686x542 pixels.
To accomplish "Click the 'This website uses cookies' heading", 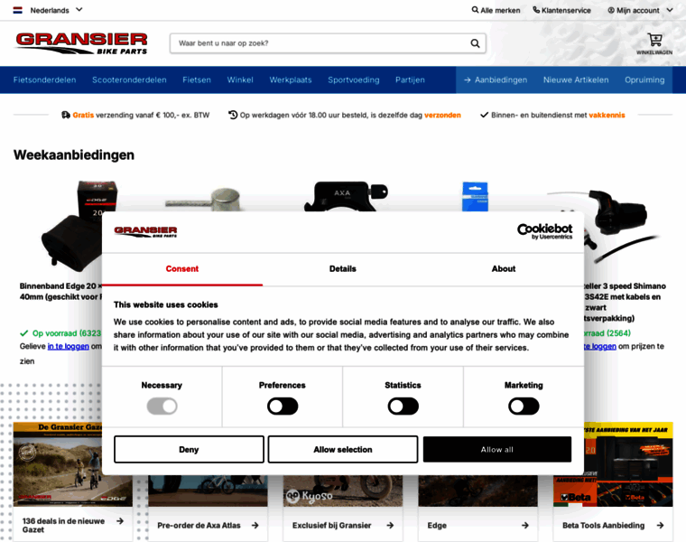I will pyautogui.click(x=166, y=304).
